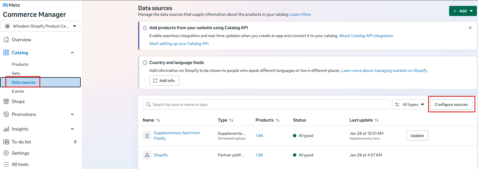This screenshot has height=169, width=478.
Task: Open Shops in sidebar
Action: tap(18, 101)
